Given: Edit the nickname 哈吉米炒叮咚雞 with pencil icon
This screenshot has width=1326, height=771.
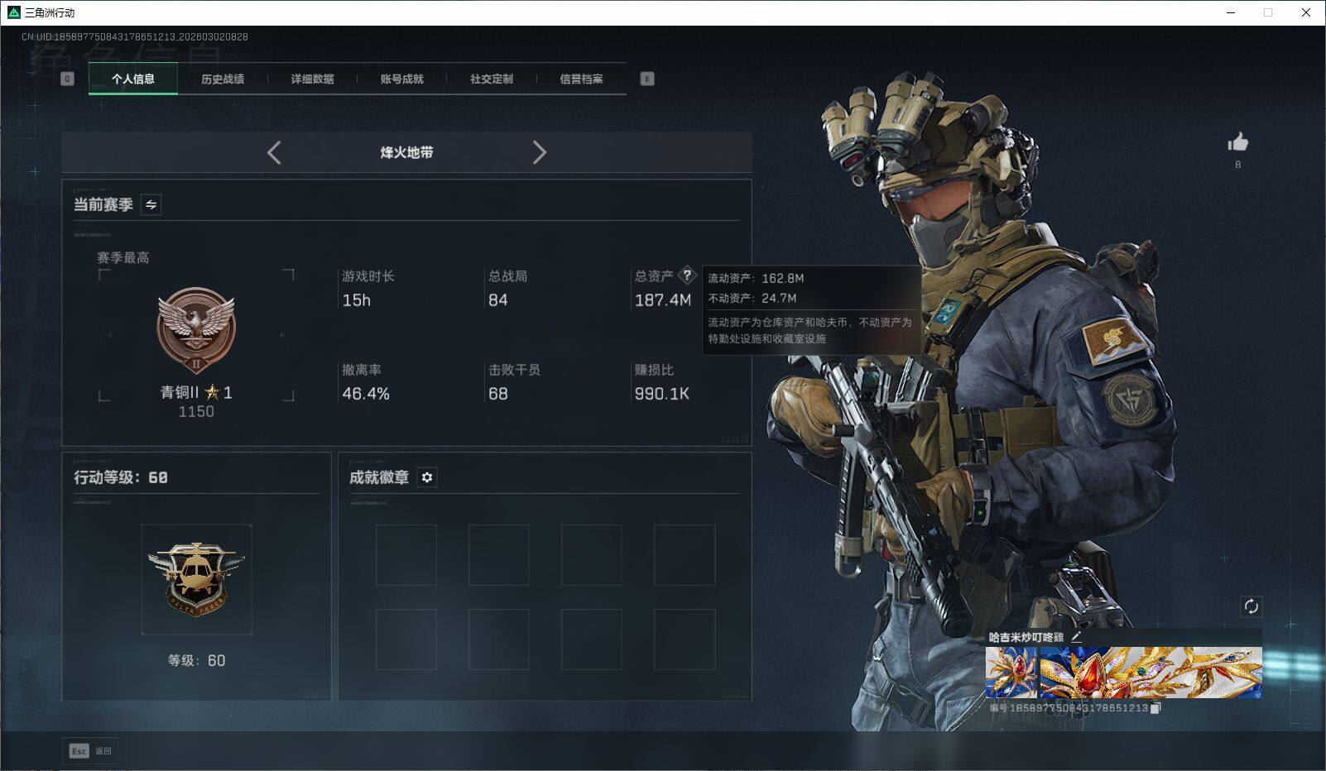Looking at the screenshot, I should coord(1076,637).
